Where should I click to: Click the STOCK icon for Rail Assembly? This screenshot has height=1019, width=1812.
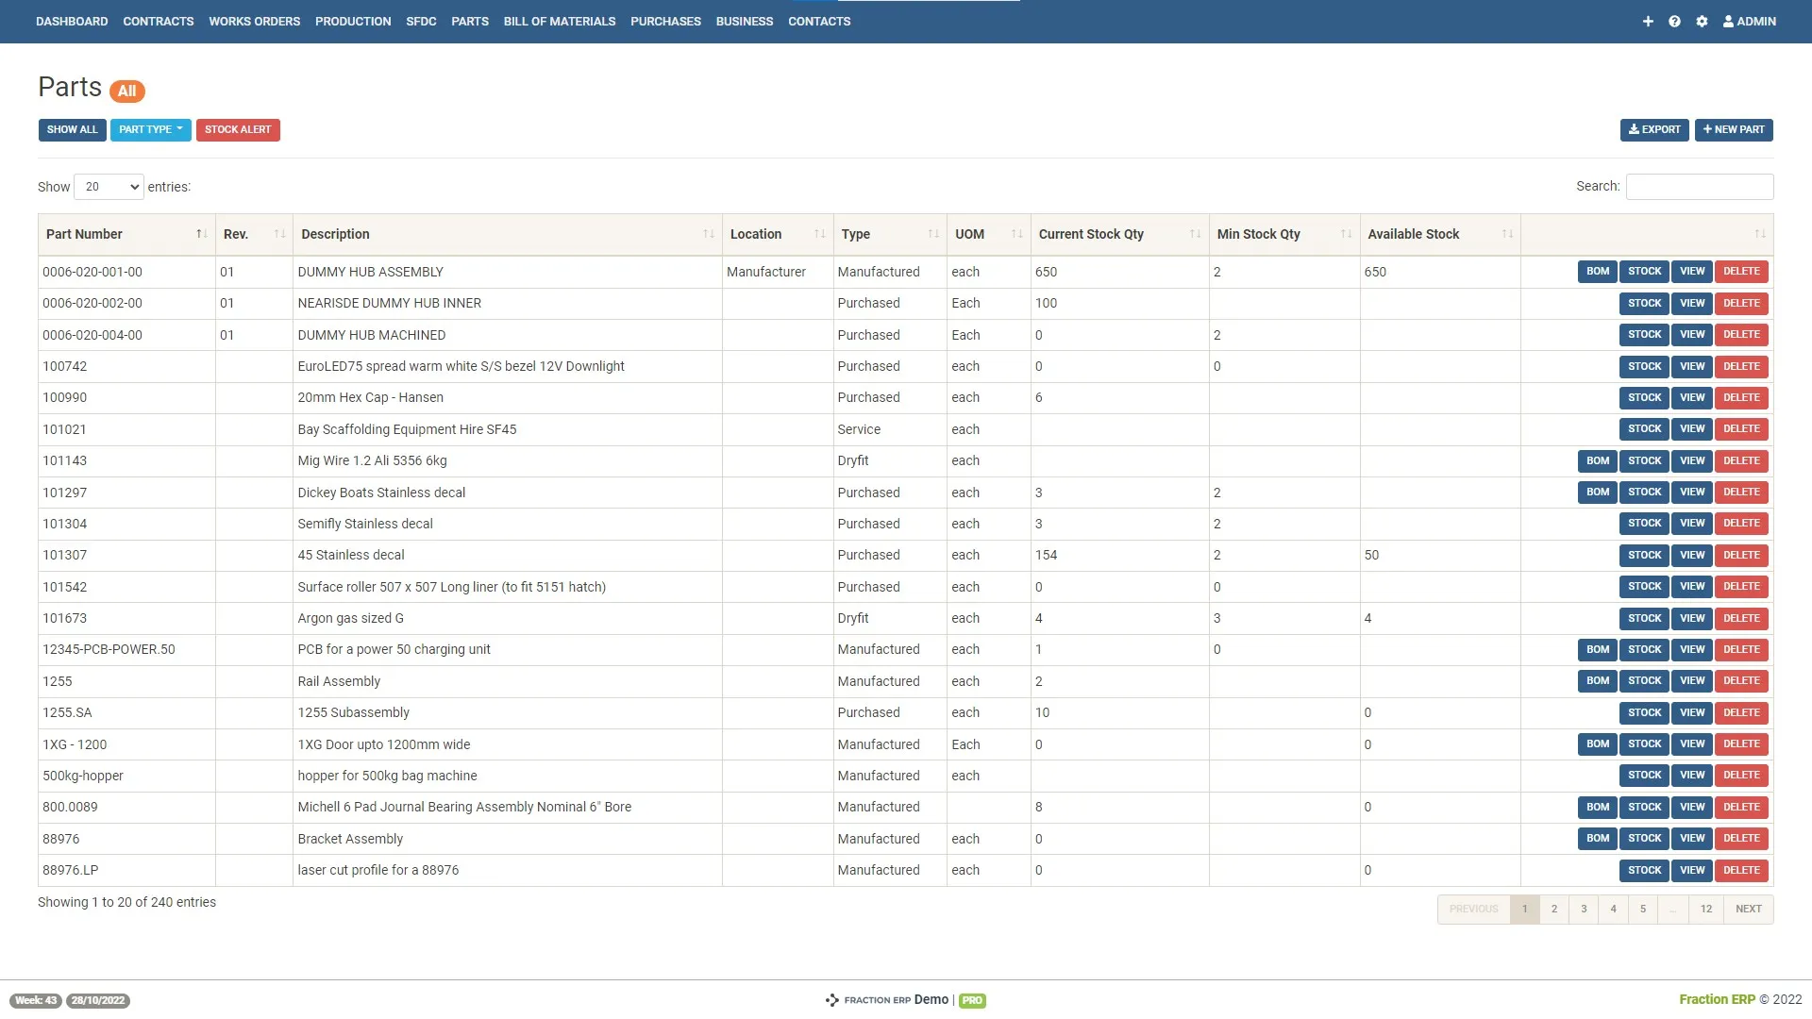[x=1644, y=680]
